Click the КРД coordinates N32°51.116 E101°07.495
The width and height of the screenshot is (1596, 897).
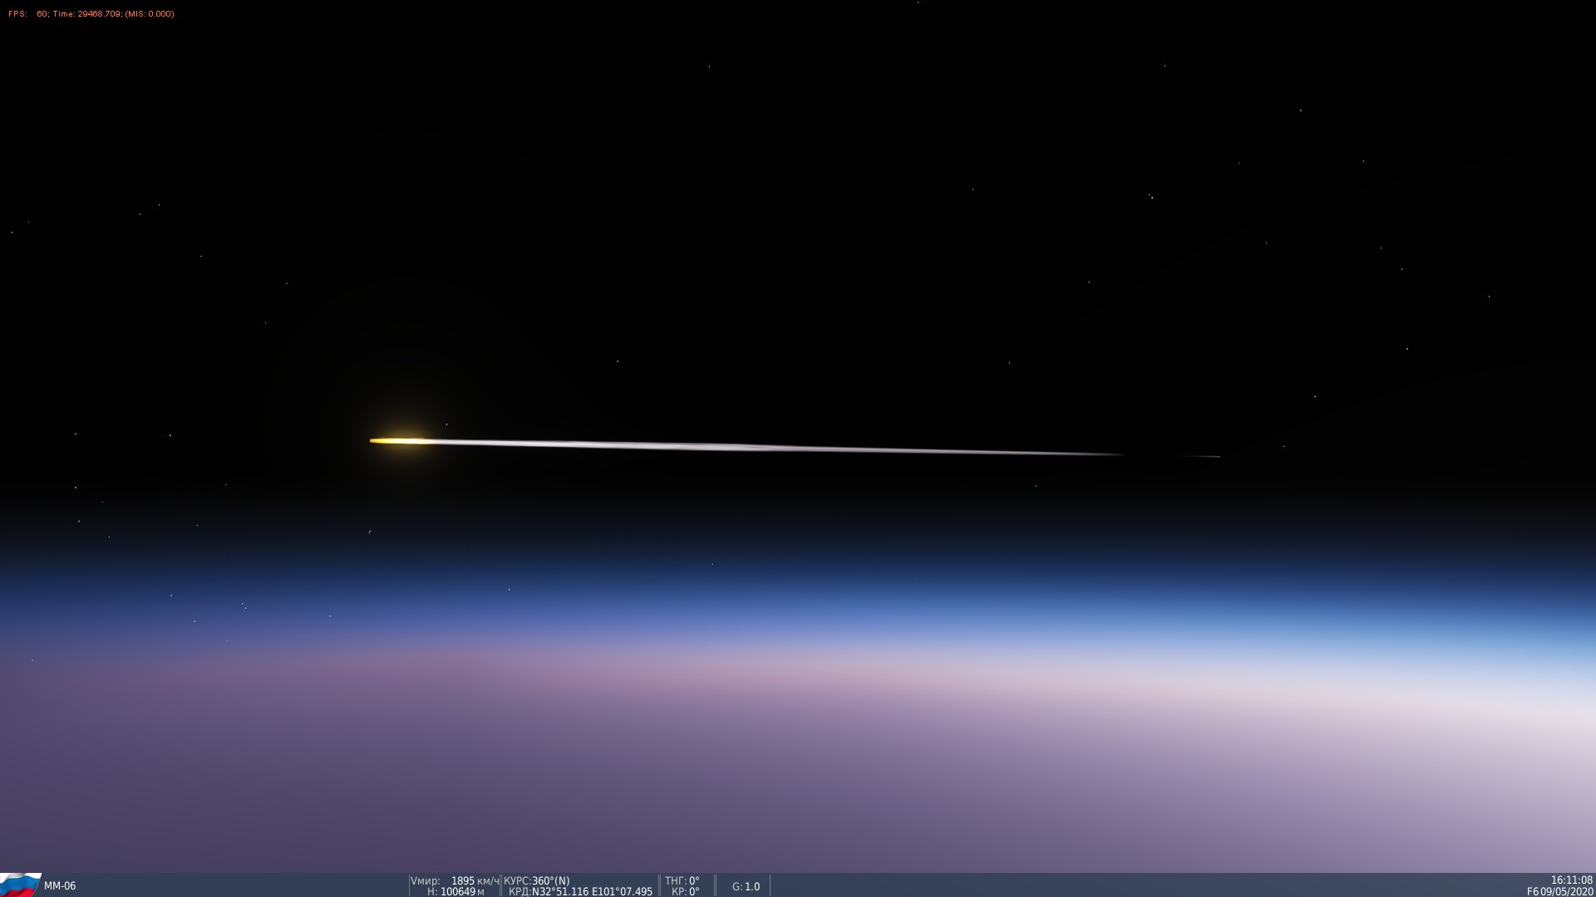point(580,892)
